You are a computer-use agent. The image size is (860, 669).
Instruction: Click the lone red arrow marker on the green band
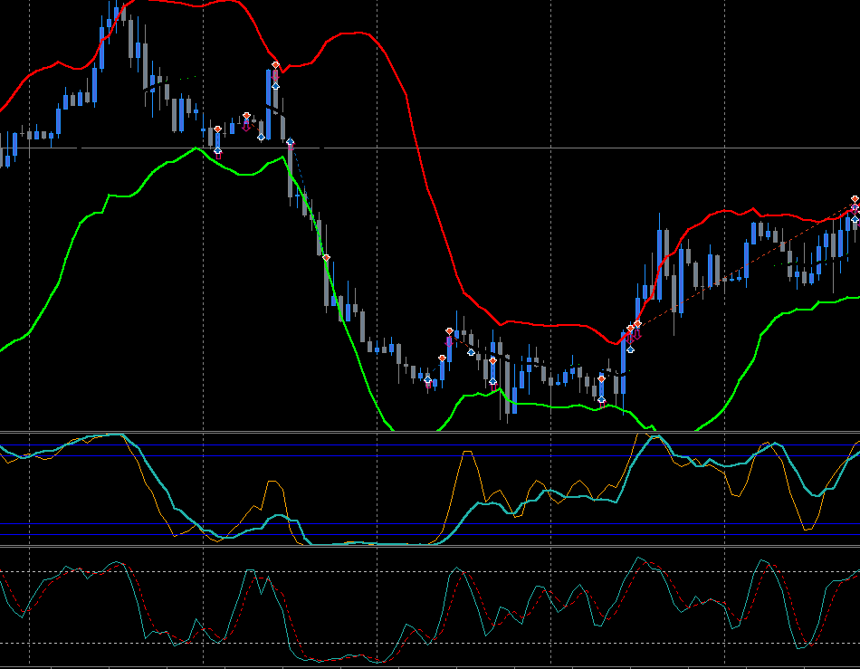click(x=326, y=258)
